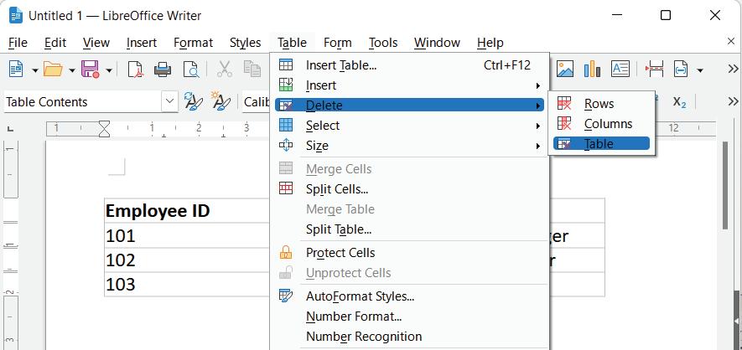This screenshot has height=350, width=742.
Task: Click the Update Selected Style icon
Action: pos(193,102)
